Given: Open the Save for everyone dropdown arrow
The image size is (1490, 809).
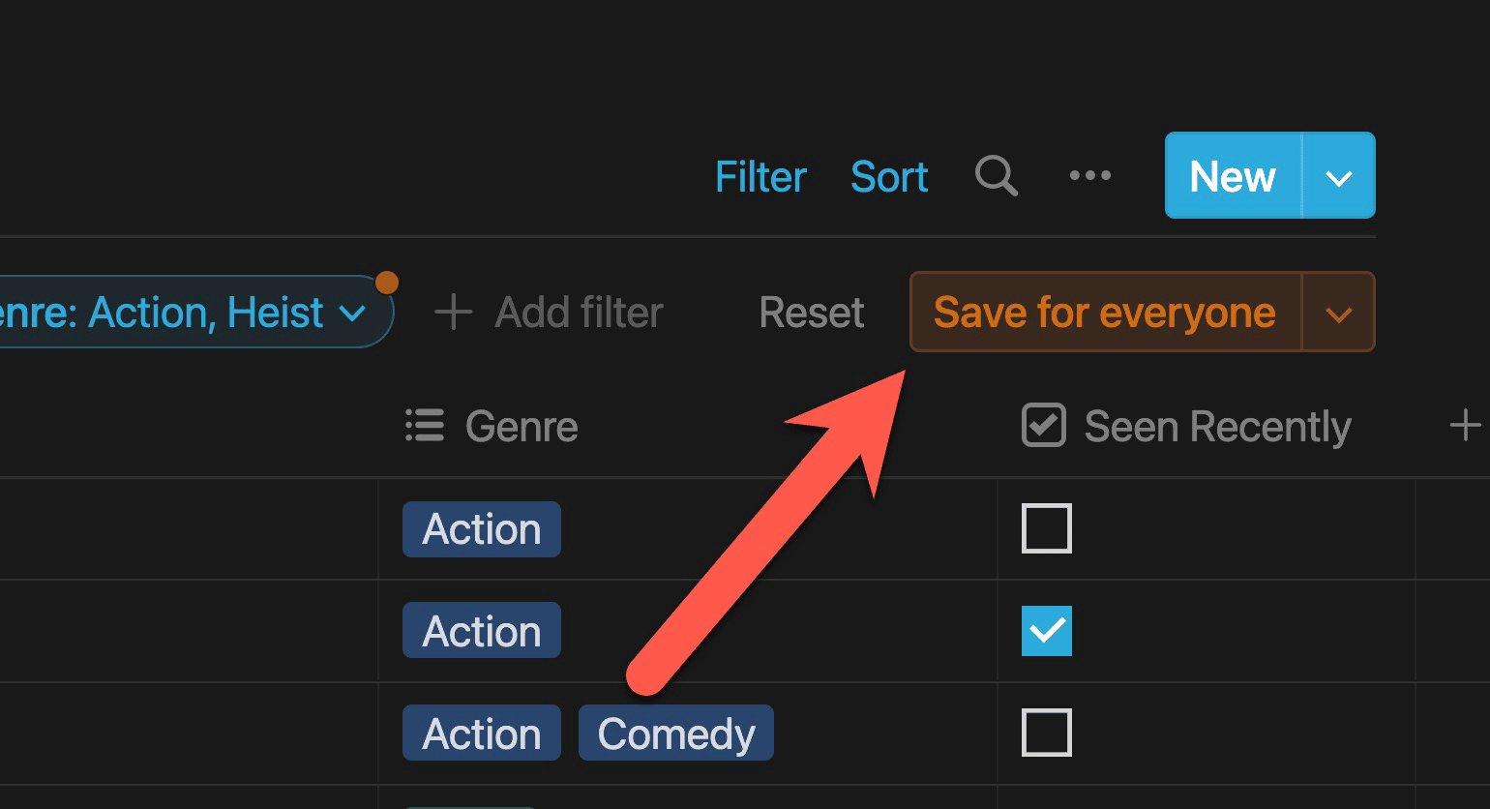Looking at the screenshot, I should tap(1339, 313).
